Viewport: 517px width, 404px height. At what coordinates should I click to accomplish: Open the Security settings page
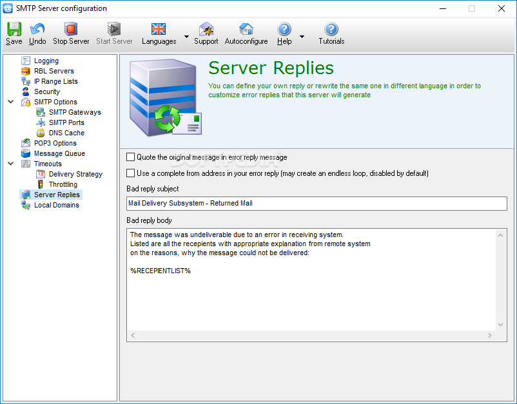click(47, 91)
